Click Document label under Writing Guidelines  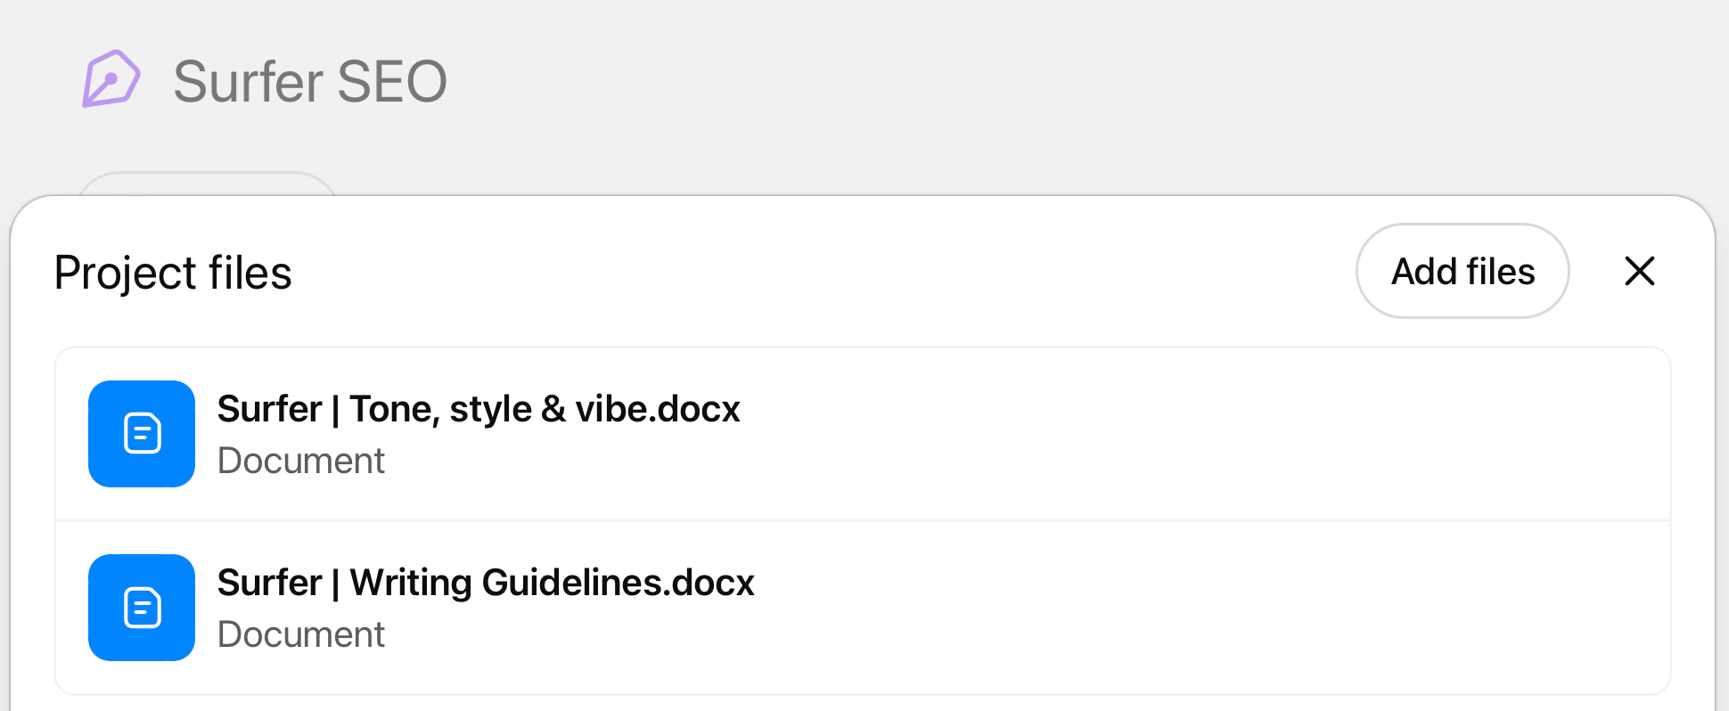301,634
